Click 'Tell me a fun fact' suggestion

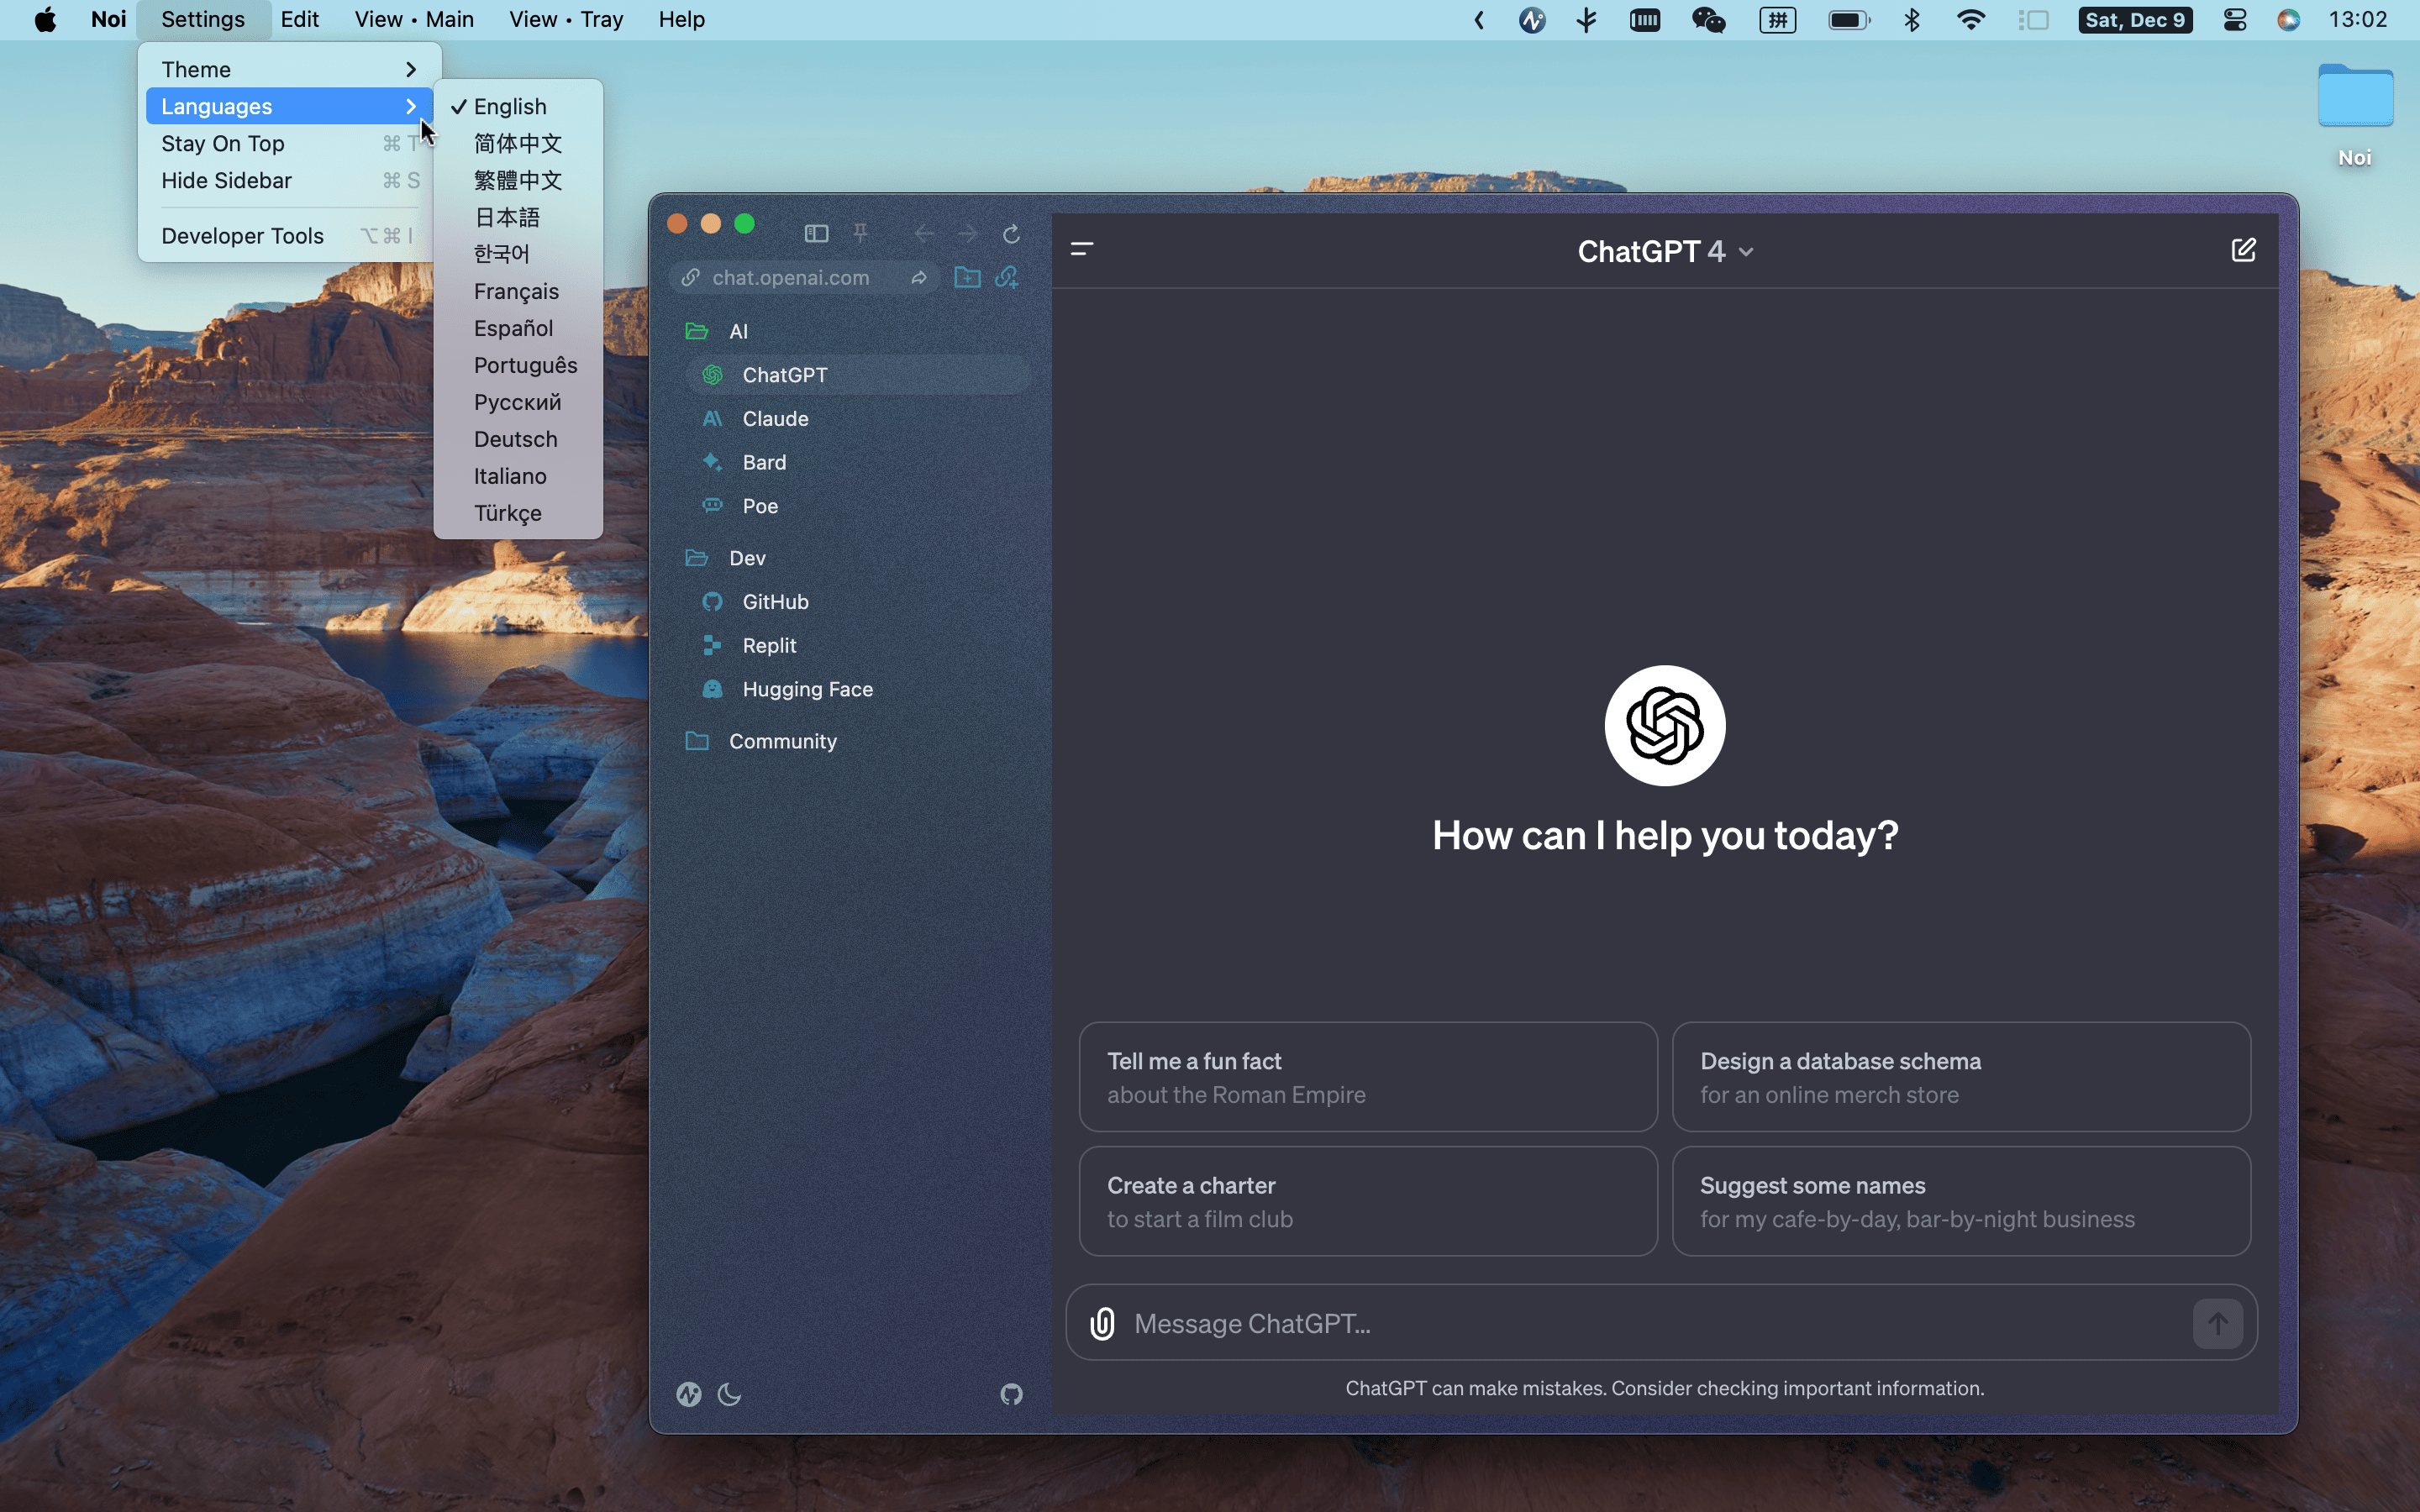[x=1367, y=1077]
